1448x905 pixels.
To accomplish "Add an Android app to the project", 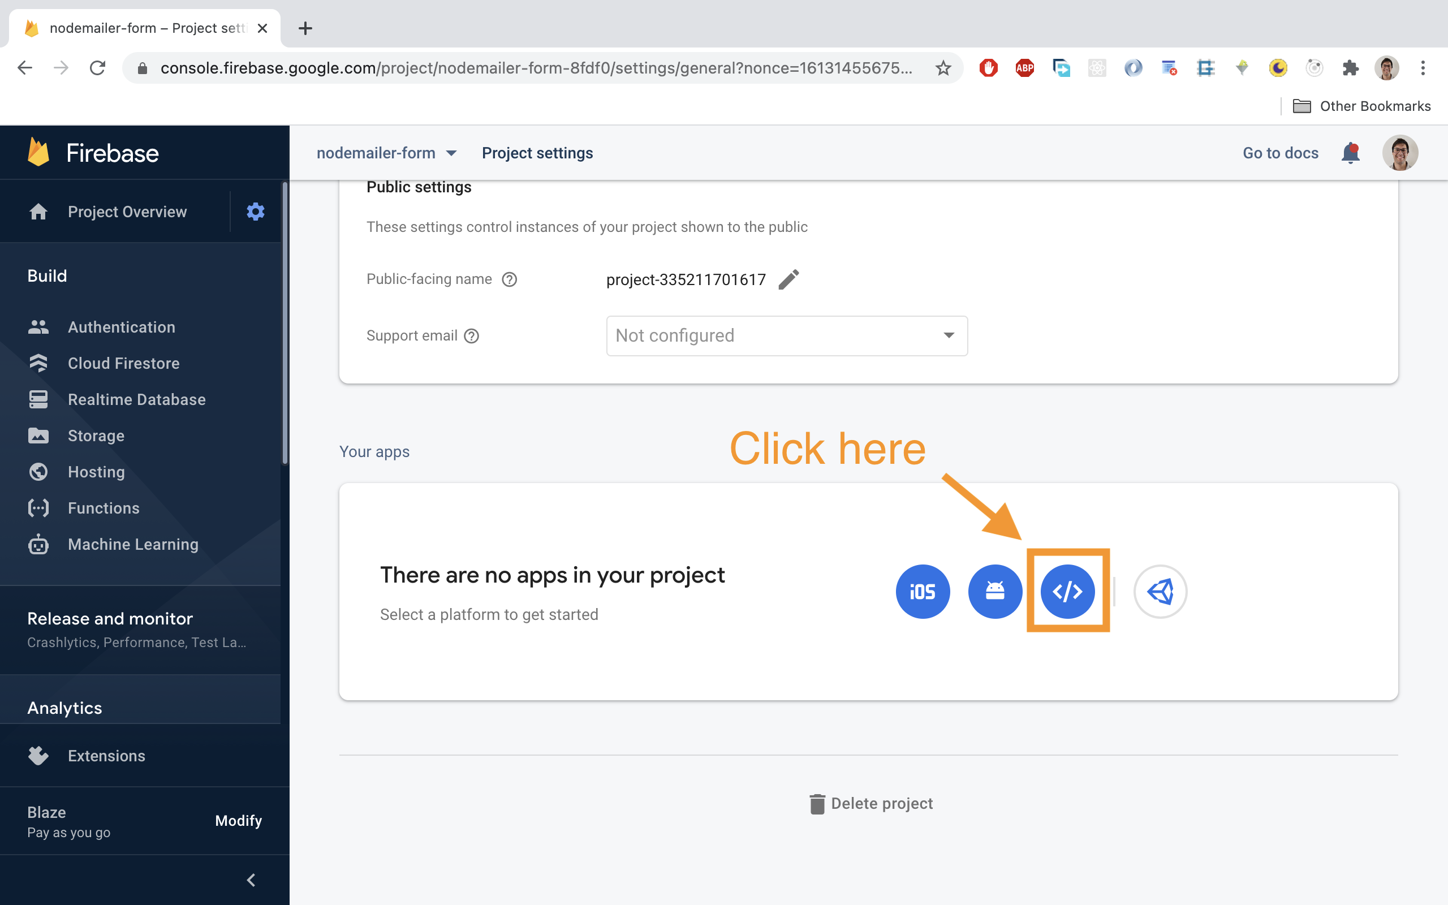I will [994, 592].
